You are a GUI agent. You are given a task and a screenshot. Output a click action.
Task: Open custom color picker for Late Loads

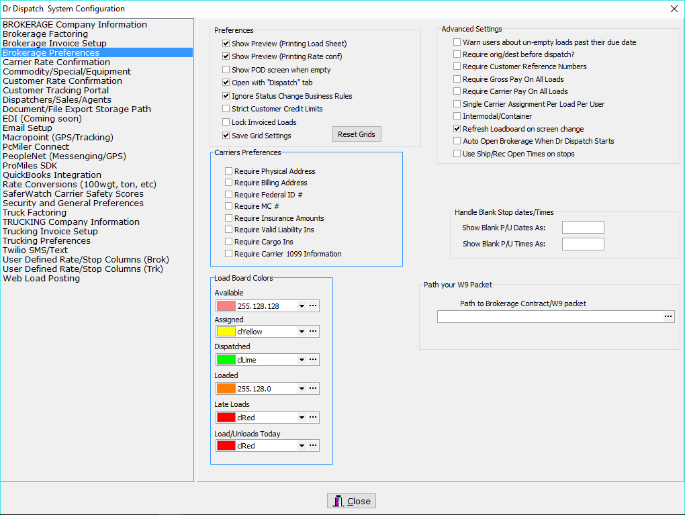(x=313, y=417)
